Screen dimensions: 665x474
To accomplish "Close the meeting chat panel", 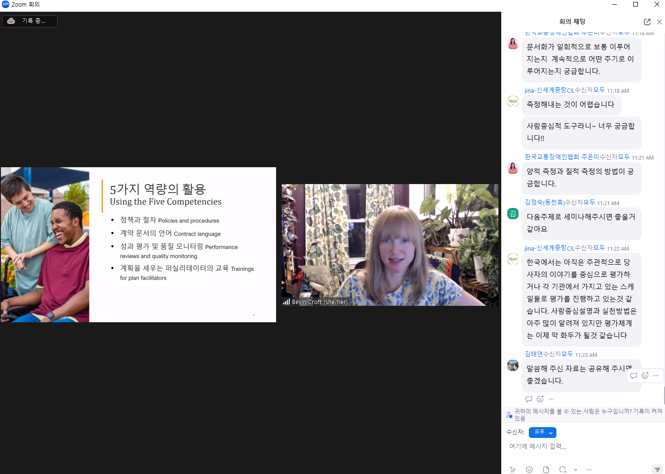I will (659, 22).
